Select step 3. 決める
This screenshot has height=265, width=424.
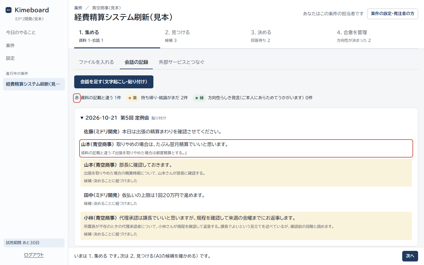289,36
